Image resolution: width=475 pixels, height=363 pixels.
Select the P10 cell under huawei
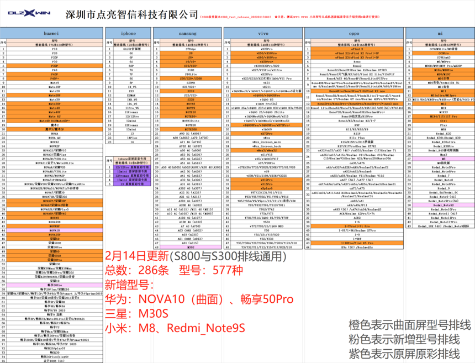[54, 49]
